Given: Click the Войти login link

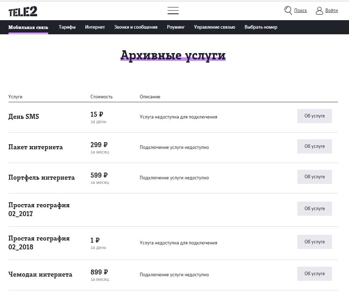Looking at the screenshot, I should click(x=331, y=11).
